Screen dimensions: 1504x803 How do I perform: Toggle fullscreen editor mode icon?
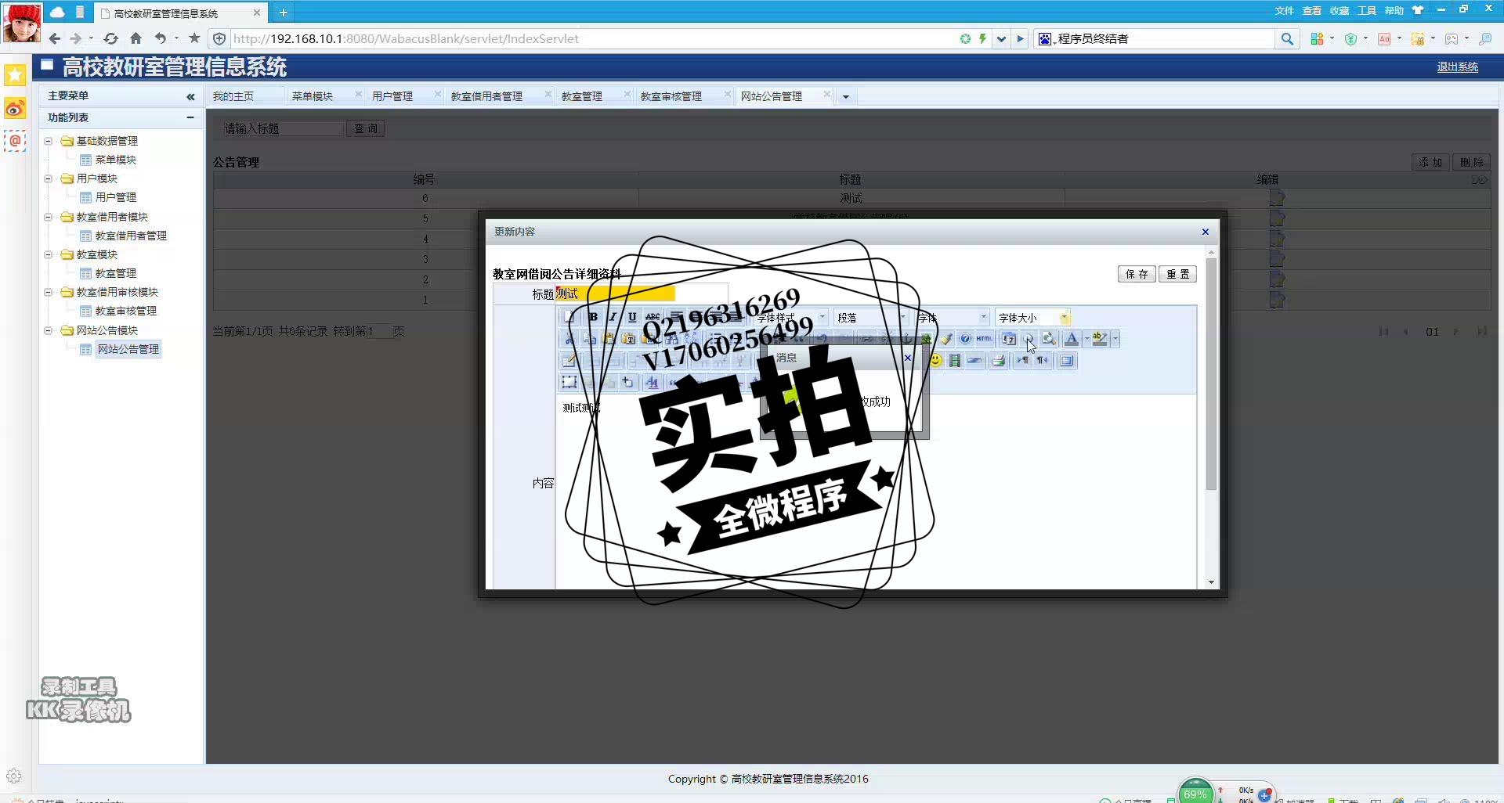(1067, 361)
